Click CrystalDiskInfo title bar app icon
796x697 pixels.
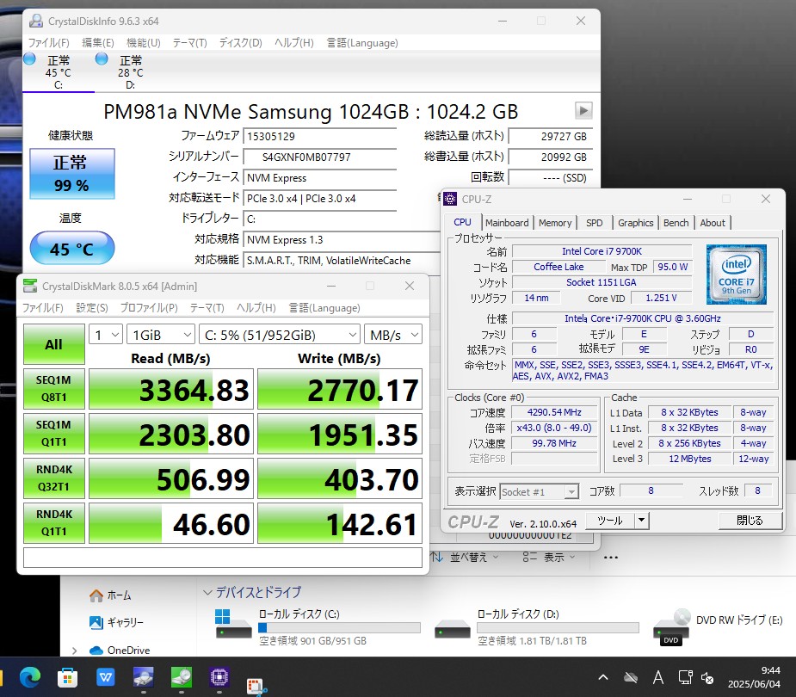(x=36, y=21)
